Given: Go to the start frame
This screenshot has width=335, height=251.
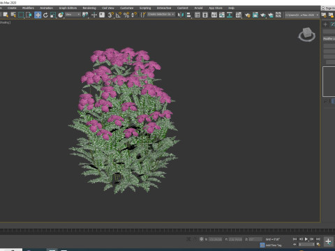Looking at the screenshot, I should (x=295, y=239).
